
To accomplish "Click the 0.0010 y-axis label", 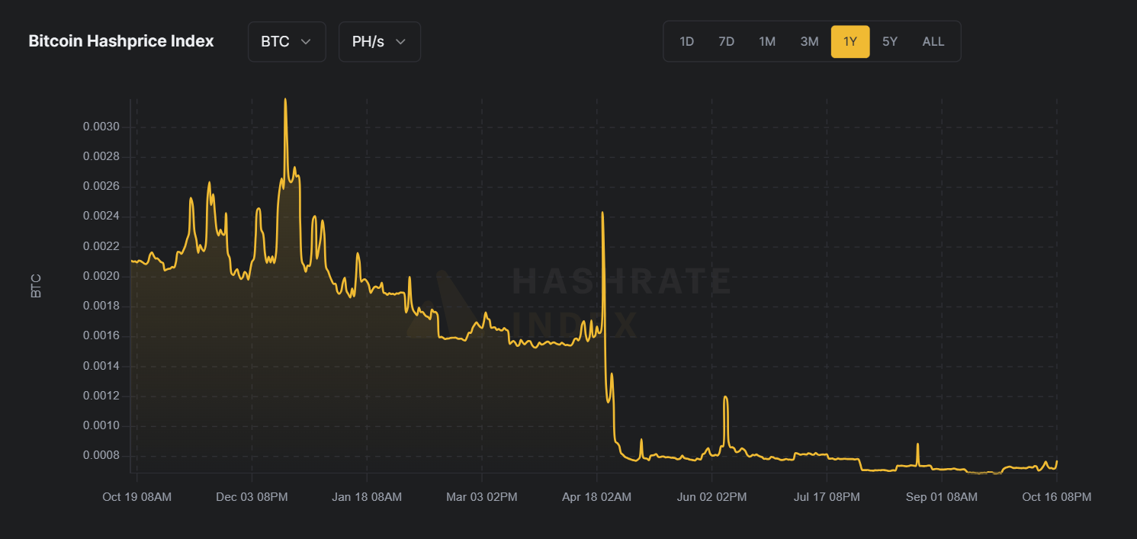I will (101, 425).
